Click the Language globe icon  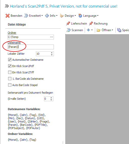click(x=80, y=16)
